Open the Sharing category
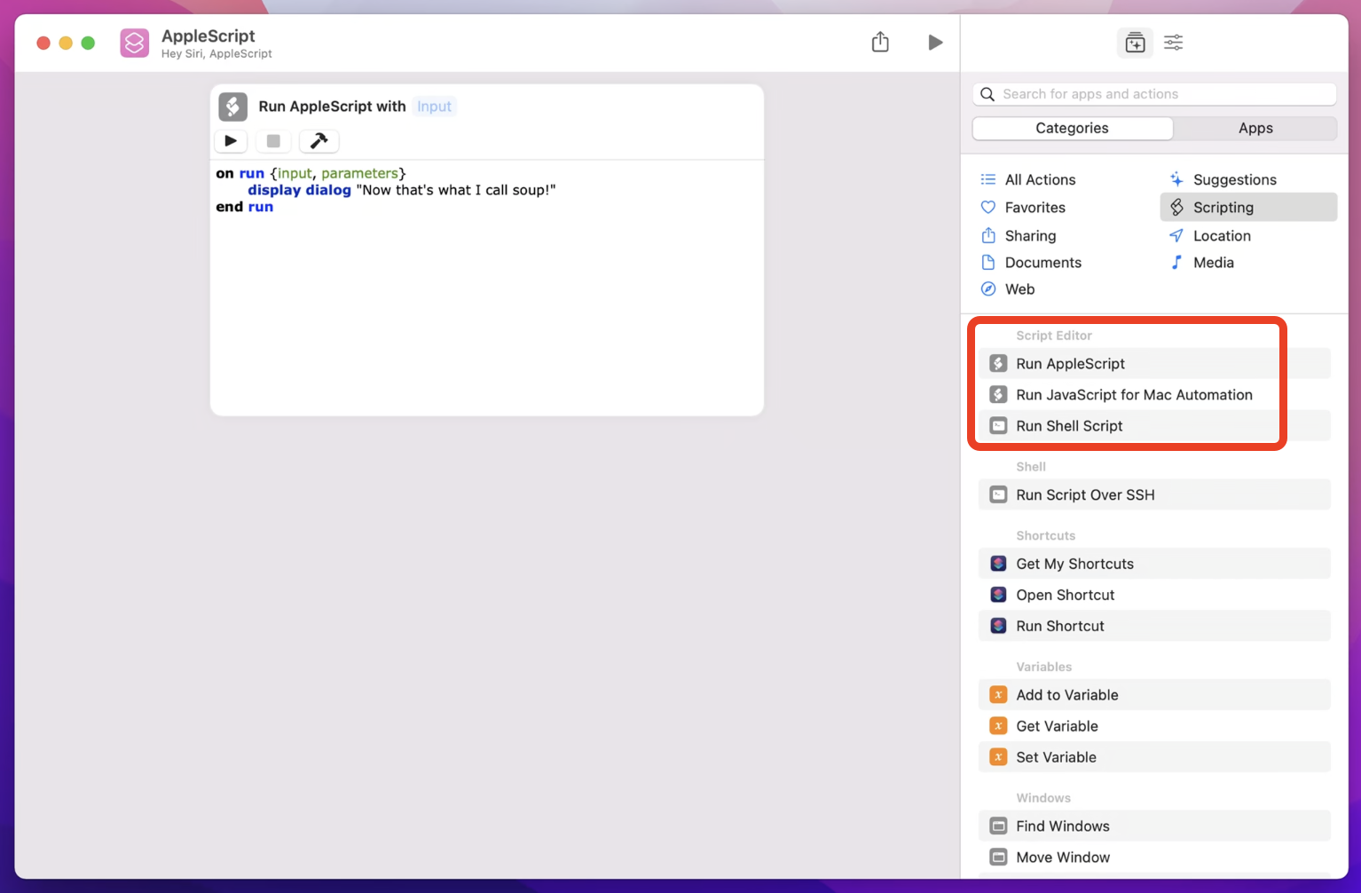Viewport: 1361px width, 893px height. (x=1030, y=235)
